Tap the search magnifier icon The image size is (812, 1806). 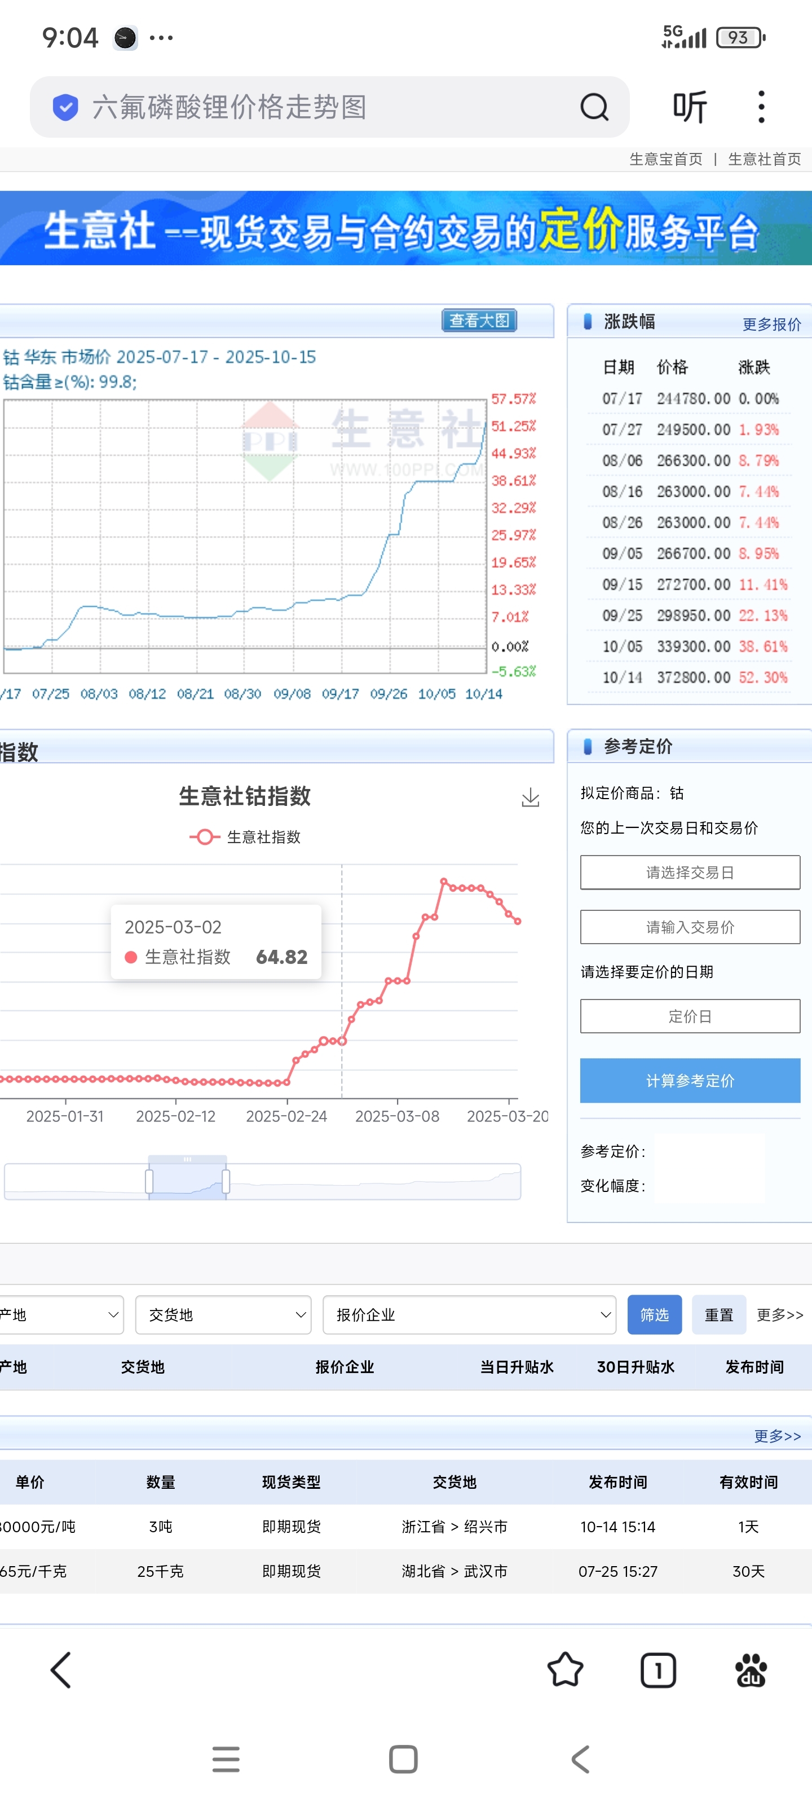click(594, 107)
